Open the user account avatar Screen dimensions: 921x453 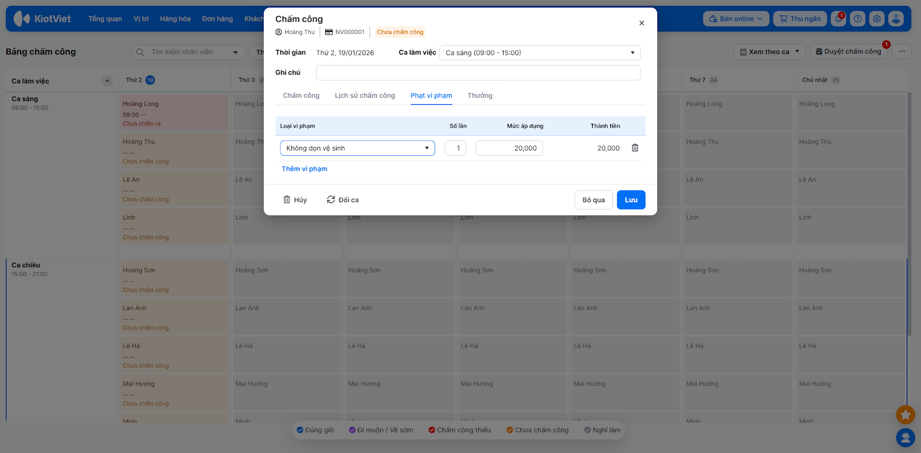896,19
